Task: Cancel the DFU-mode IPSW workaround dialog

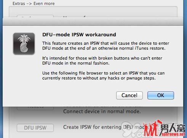Action: (129, 95)
